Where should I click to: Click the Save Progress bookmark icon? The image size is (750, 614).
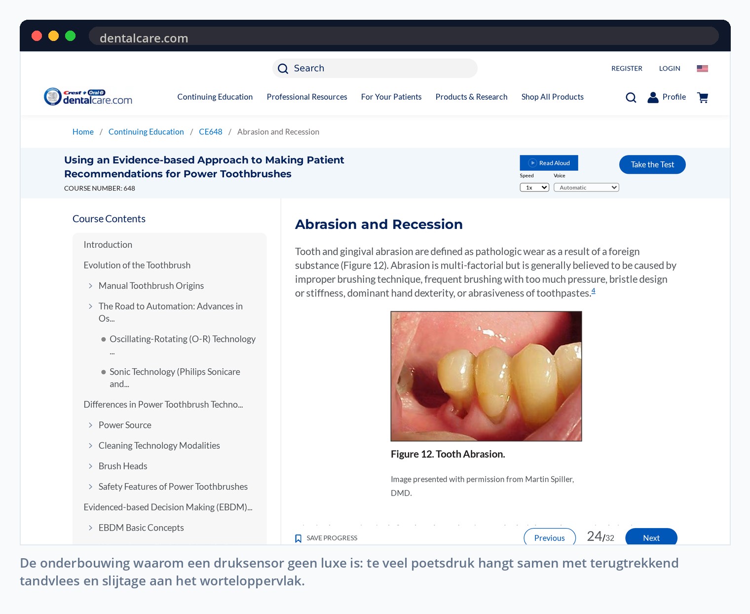tap(298, 538)
